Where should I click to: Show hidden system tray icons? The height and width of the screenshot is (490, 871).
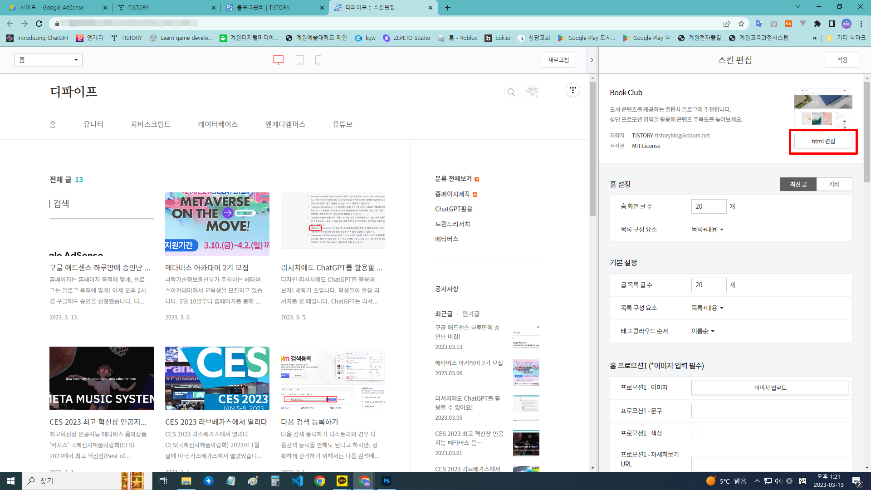pos(757,481)
